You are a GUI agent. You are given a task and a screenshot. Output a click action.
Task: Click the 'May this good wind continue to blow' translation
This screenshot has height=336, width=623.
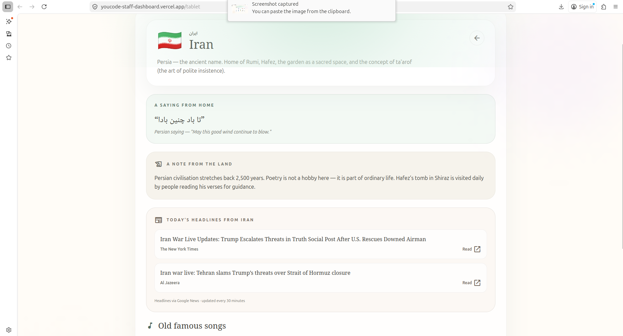pos(231,132)
